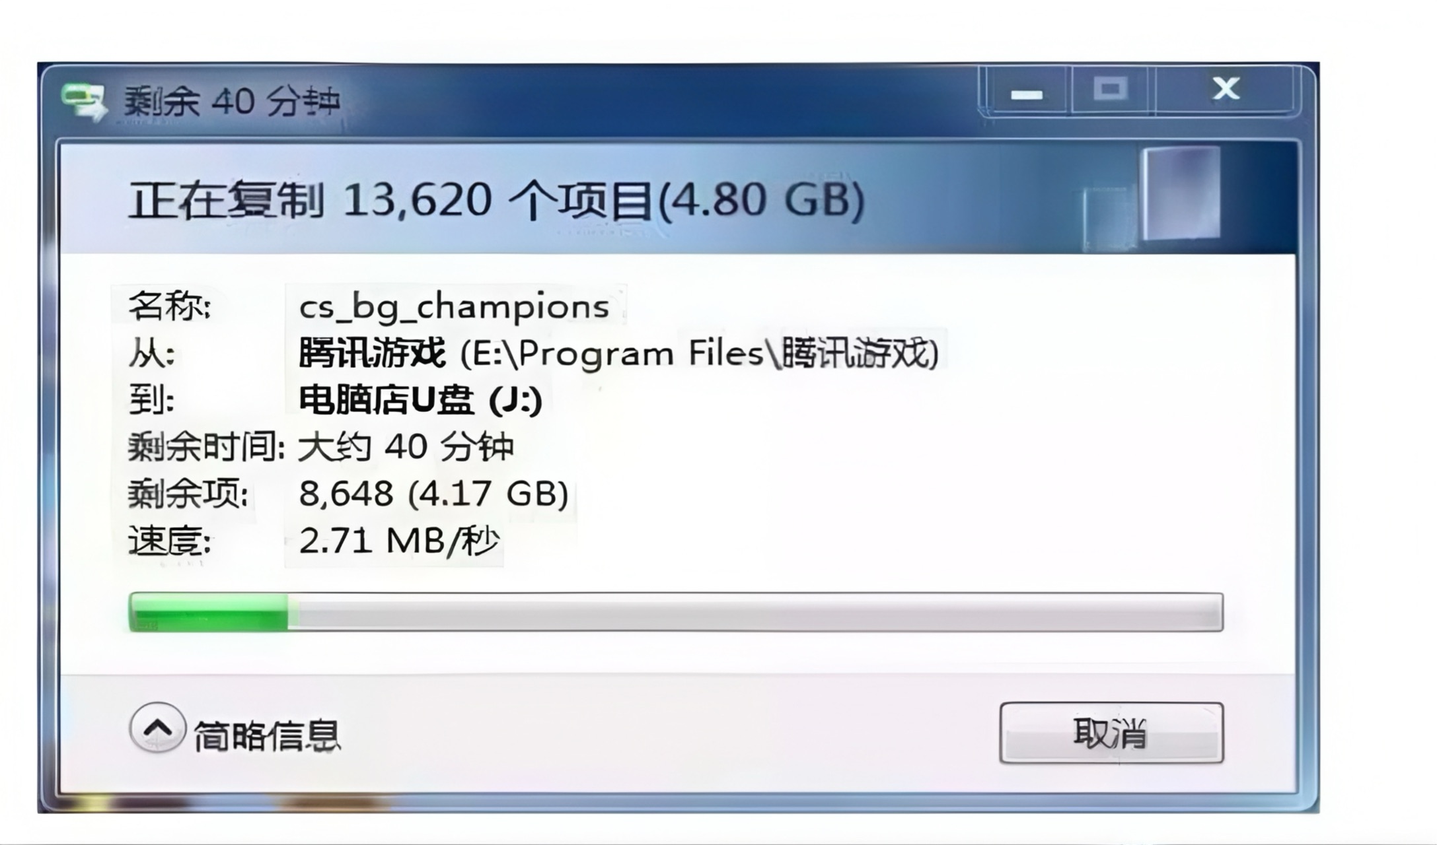Click the copy-progress icon in the title bar
This screenshot has height=845, width=1437.
[x=84, y=102]
